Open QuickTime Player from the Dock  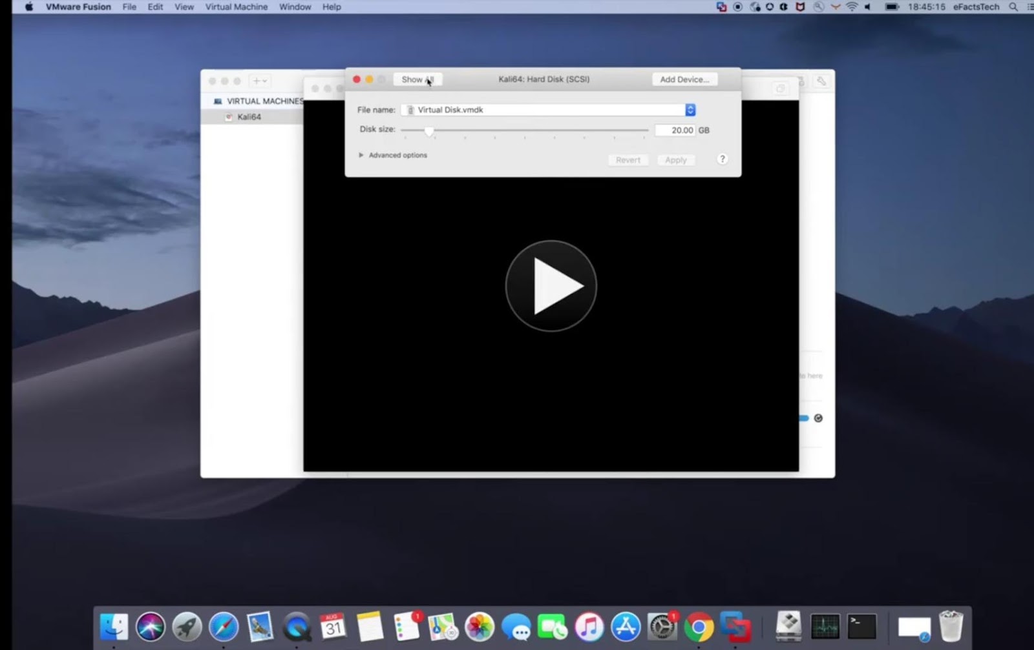297,627
